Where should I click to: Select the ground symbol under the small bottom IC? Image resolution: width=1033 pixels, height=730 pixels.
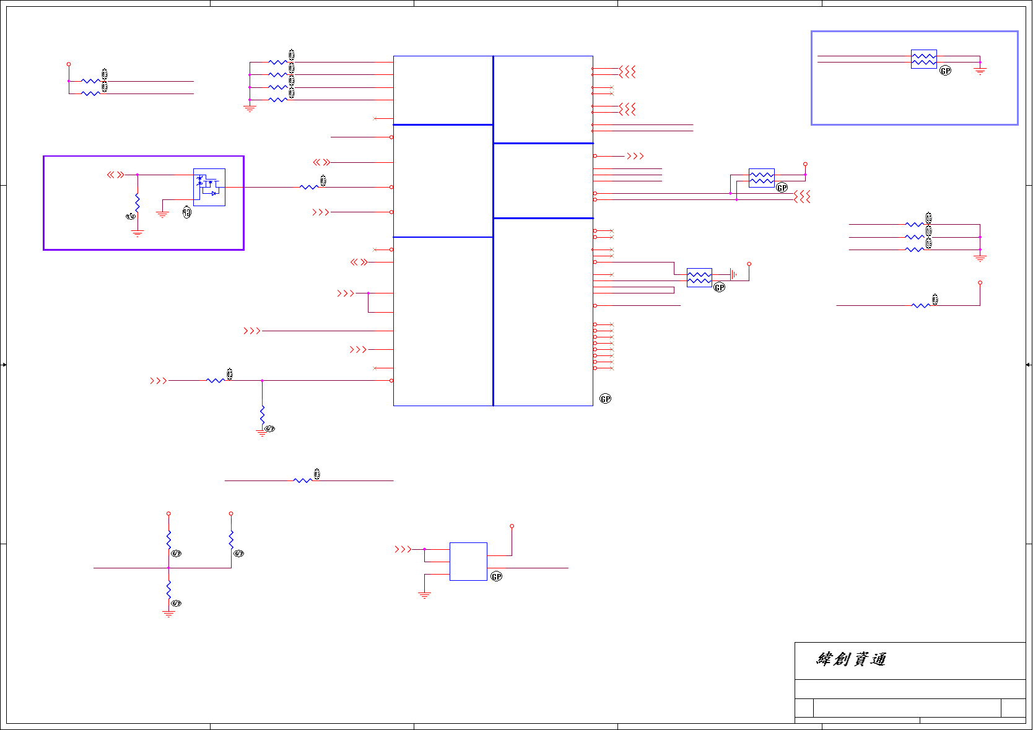424,596
